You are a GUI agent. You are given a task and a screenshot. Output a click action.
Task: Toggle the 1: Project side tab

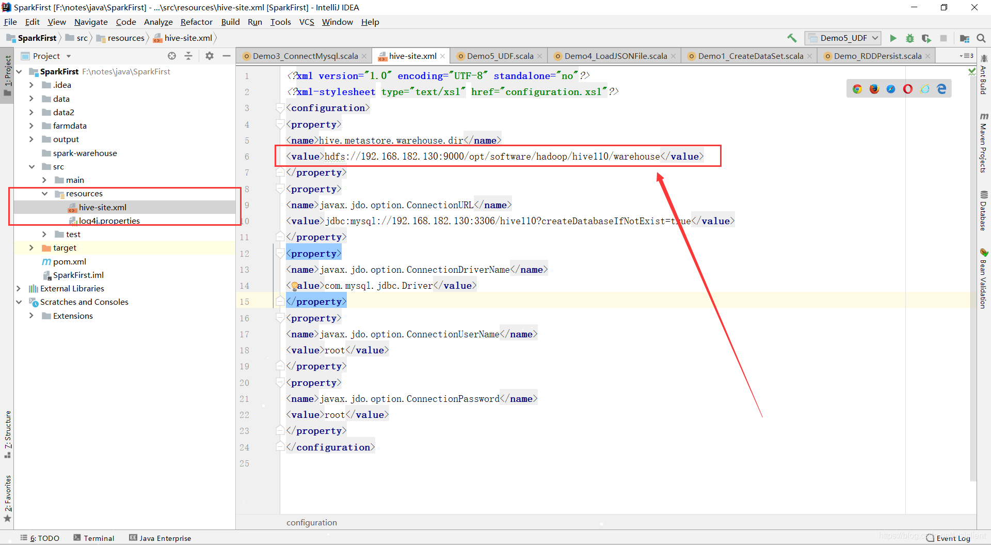[7, 75]
